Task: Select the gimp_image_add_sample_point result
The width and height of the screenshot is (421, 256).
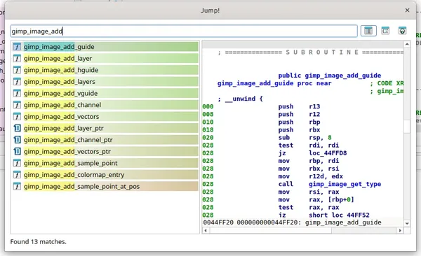Action: [x=105, y=163]
